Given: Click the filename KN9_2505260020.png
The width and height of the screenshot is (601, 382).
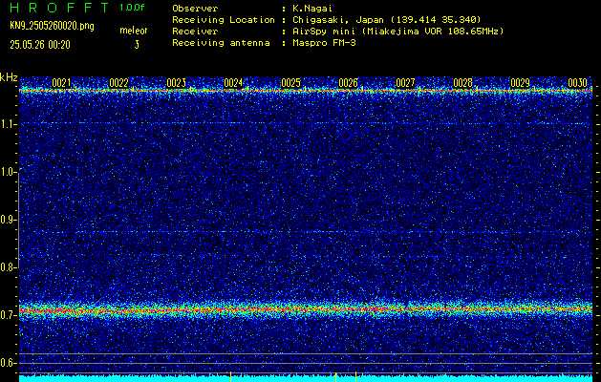Looking at the screenshot, I should [52, 26].
